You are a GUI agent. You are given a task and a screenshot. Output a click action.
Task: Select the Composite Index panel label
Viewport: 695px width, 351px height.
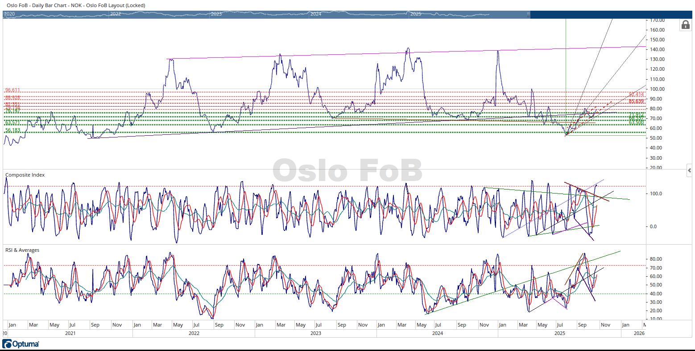tap(25, 175)
